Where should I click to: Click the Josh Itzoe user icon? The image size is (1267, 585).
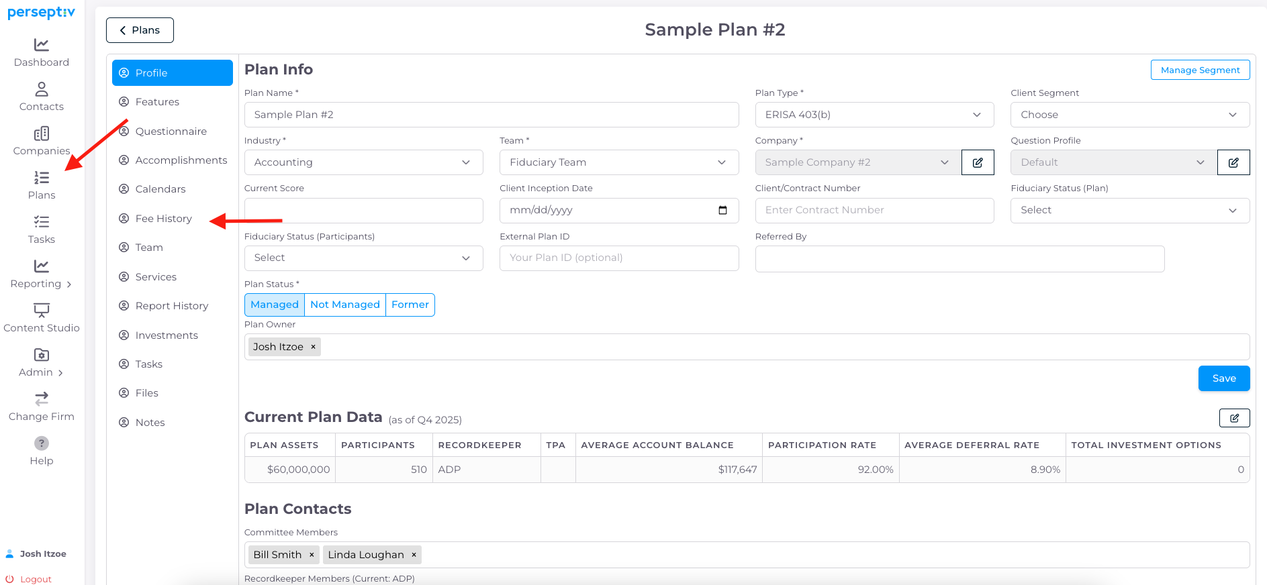pyautogui.click(x=9, y=554)
